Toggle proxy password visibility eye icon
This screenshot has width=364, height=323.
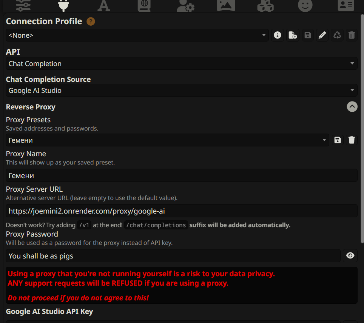tap(350, 256)
